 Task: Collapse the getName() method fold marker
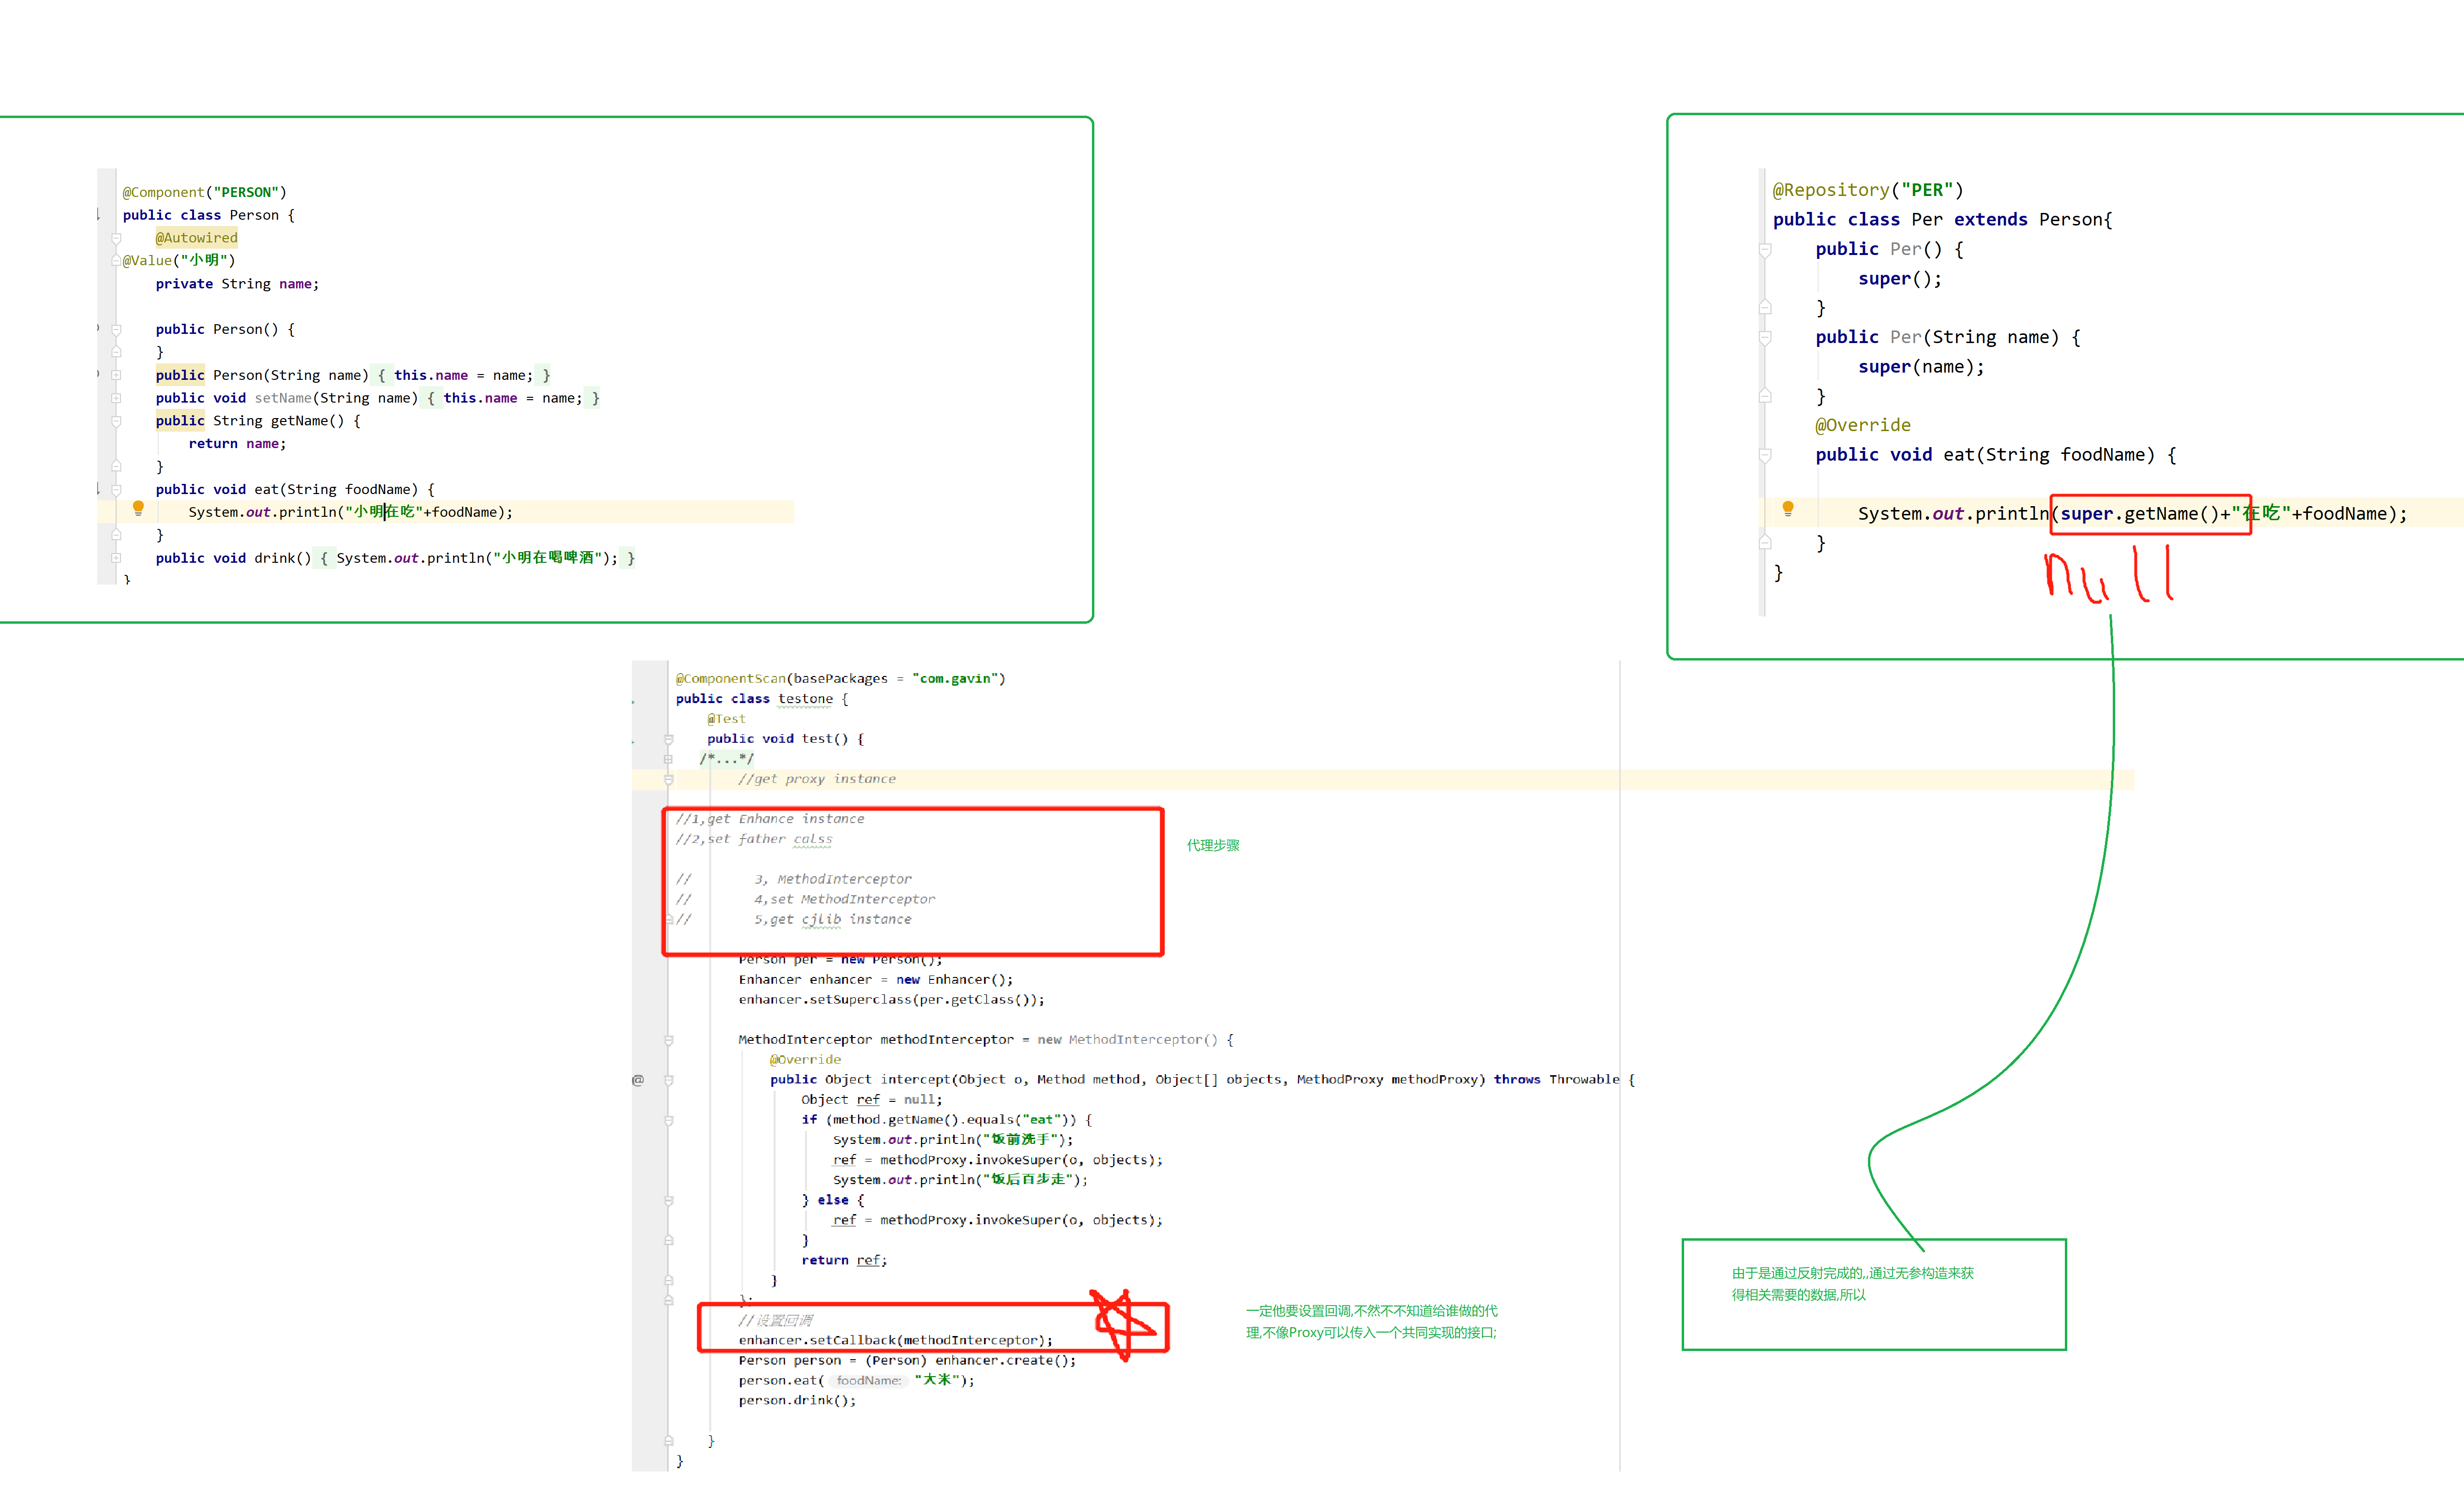116,421
